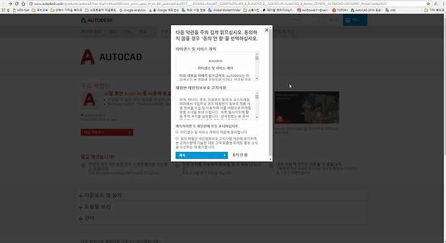
Task: Click the blue 계속 continue button
Action: (202, 155)
